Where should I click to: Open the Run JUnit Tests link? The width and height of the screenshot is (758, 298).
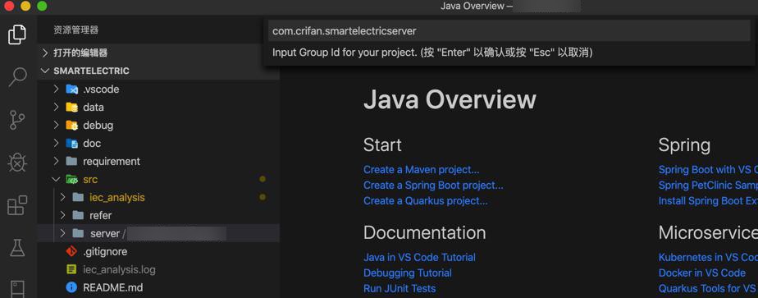(400, 288)
